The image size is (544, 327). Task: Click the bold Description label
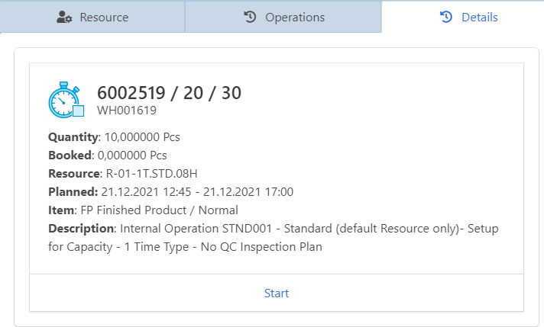tap(81, 229)
